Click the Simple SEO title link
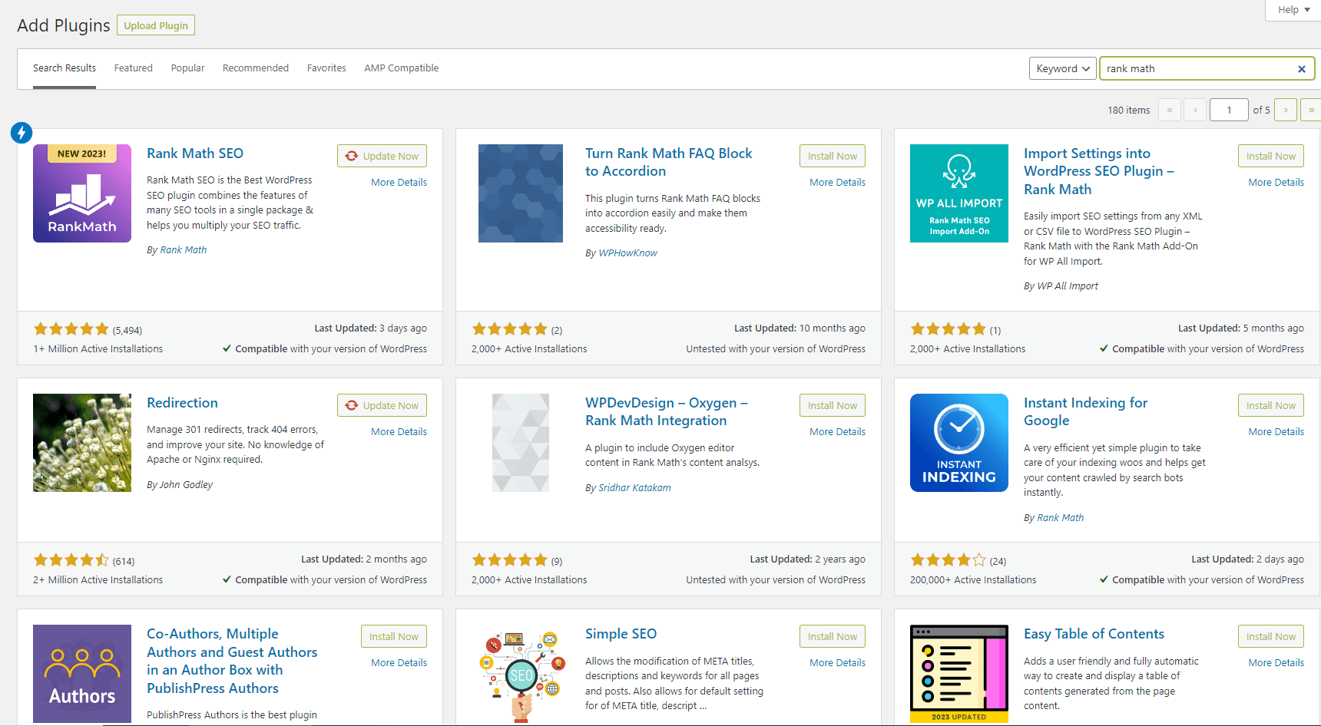Screen dimensions: 1321x726 [621, 634]
